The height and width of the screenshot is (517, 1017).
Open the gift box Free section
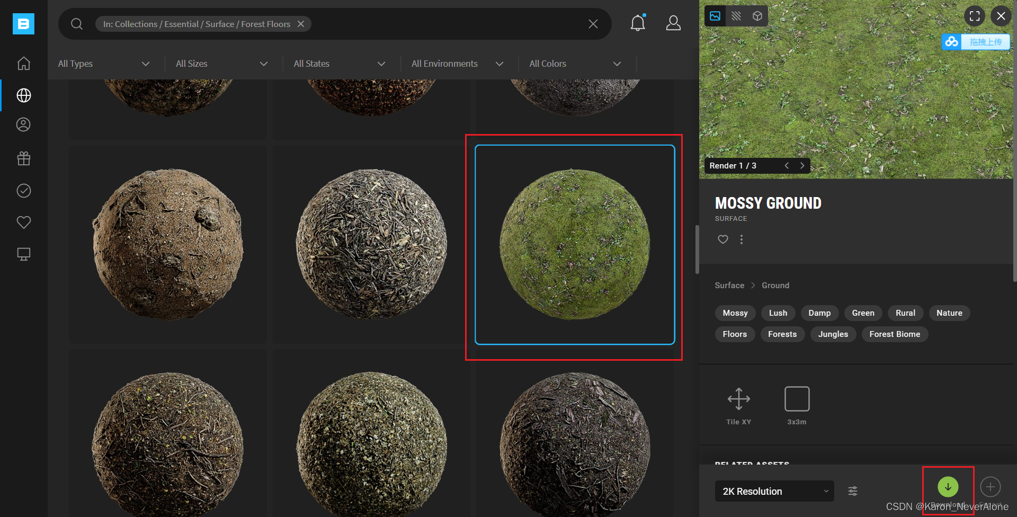(24, 158)
